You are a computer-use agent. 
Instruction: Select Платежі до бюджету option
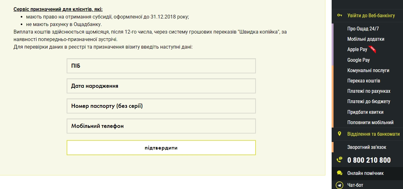coord(369,102)
